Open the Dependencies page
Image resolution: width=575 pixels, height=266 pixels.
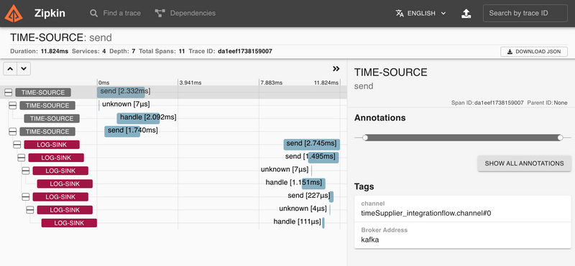tap(185, 13)
